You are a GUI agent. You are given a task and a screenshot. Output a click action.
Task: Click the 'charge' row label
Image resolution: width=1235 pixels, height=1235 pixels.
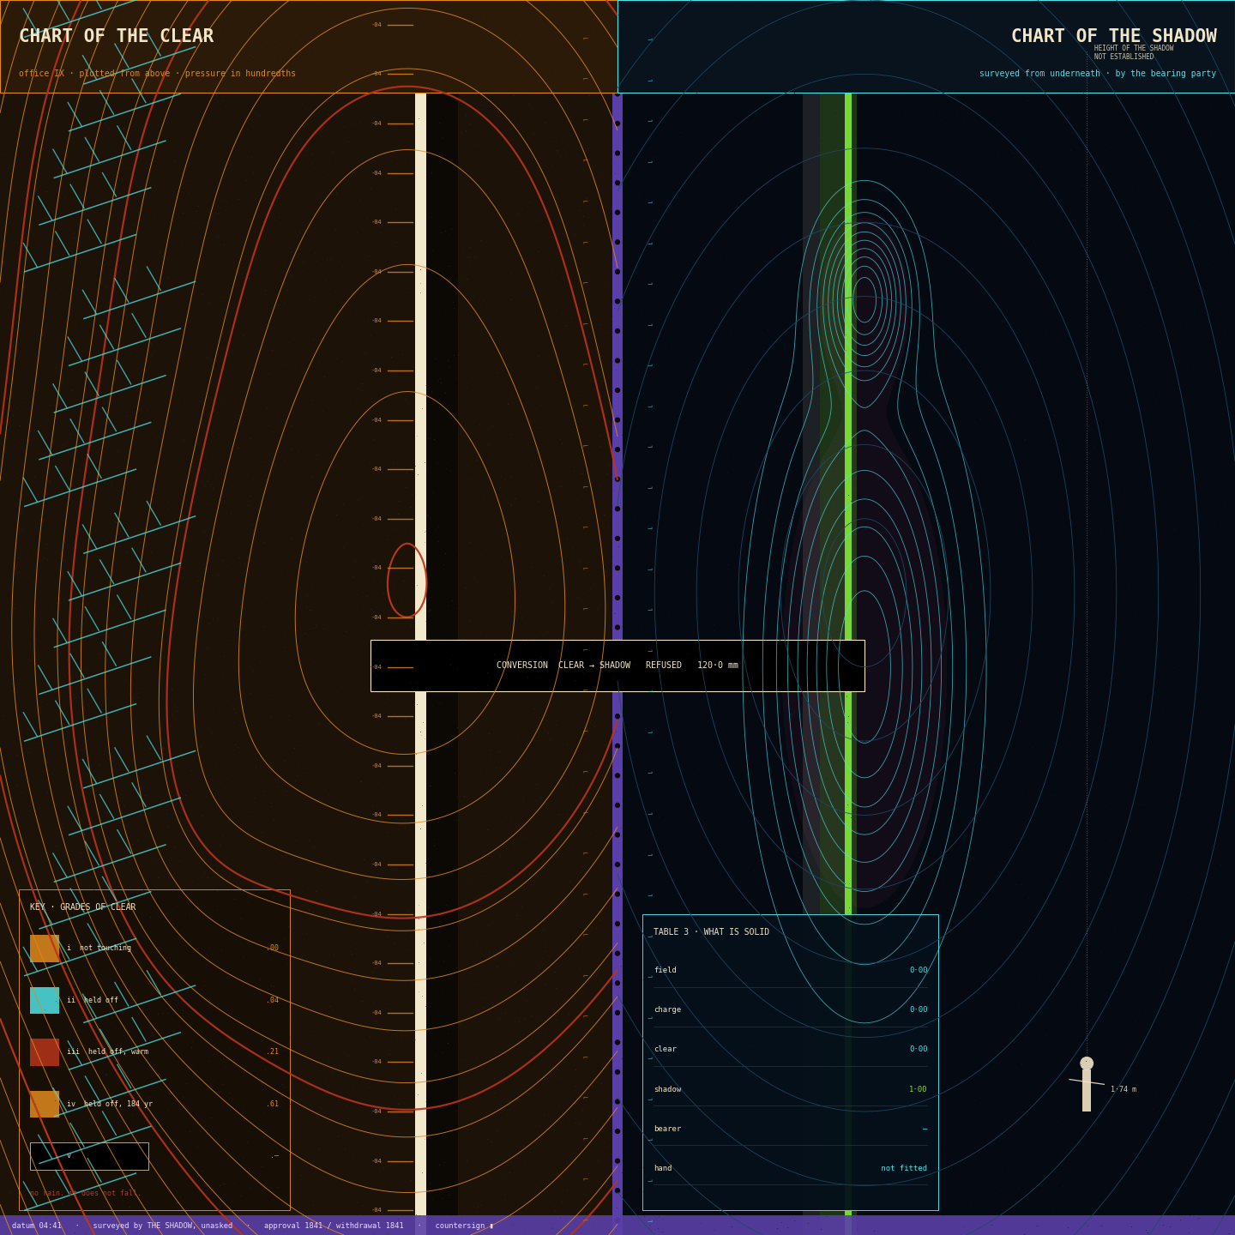[x=667, y=1009]
